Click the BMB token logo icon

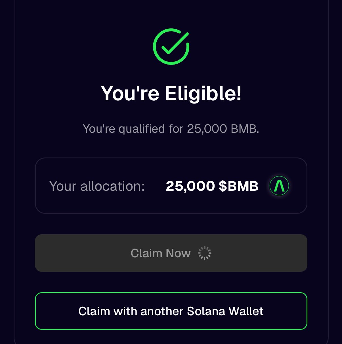click(x=279, y=186)
